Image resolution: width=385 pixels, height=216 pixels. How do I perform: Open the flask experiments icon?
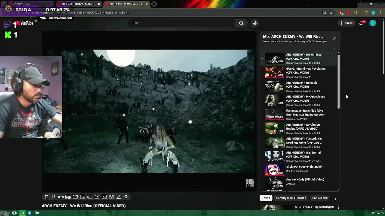119,197
